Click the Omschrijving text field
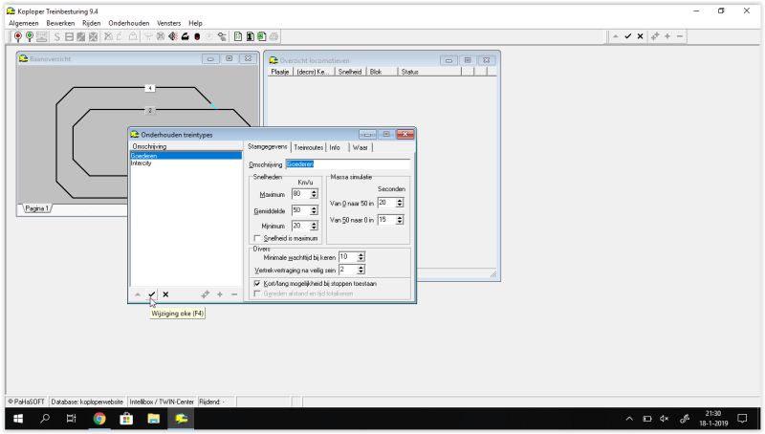This screenshot has width=765, height=434. pyautogui.click(x=347, y=164)
